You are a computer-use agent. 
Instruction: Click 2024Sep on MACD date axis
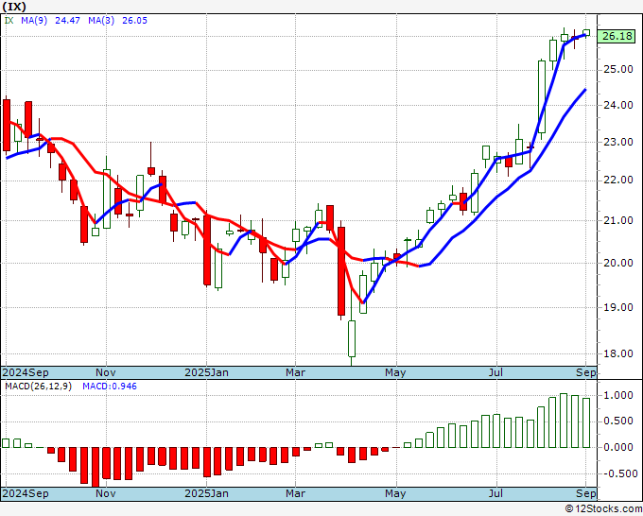(26, 493)
